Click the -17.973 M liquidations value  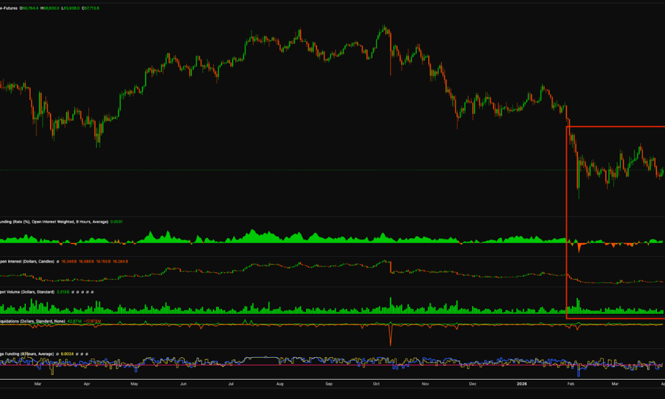(92, 321)
